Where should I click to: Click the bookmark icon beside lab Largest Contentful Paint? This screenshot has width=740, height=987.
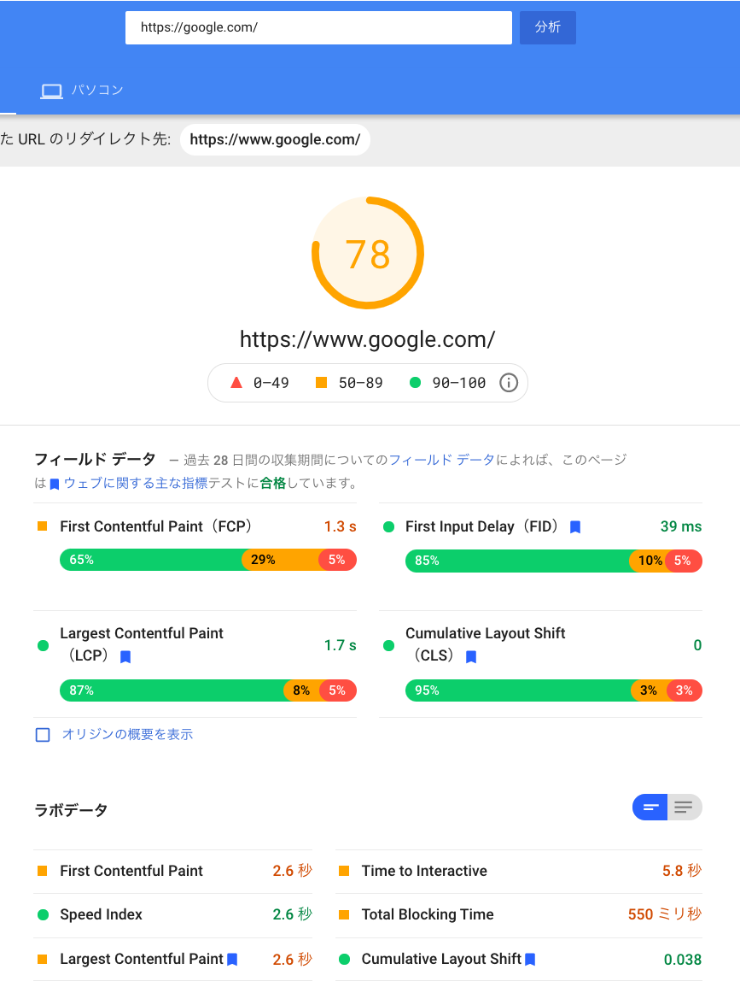tap(231, 959)
